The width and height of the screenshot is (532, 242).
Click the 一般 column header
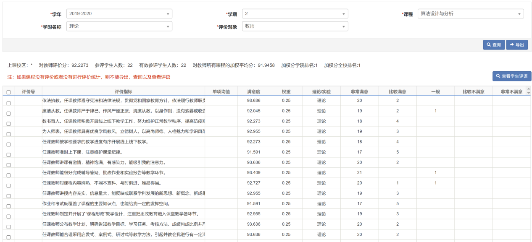tap(435, 91)
